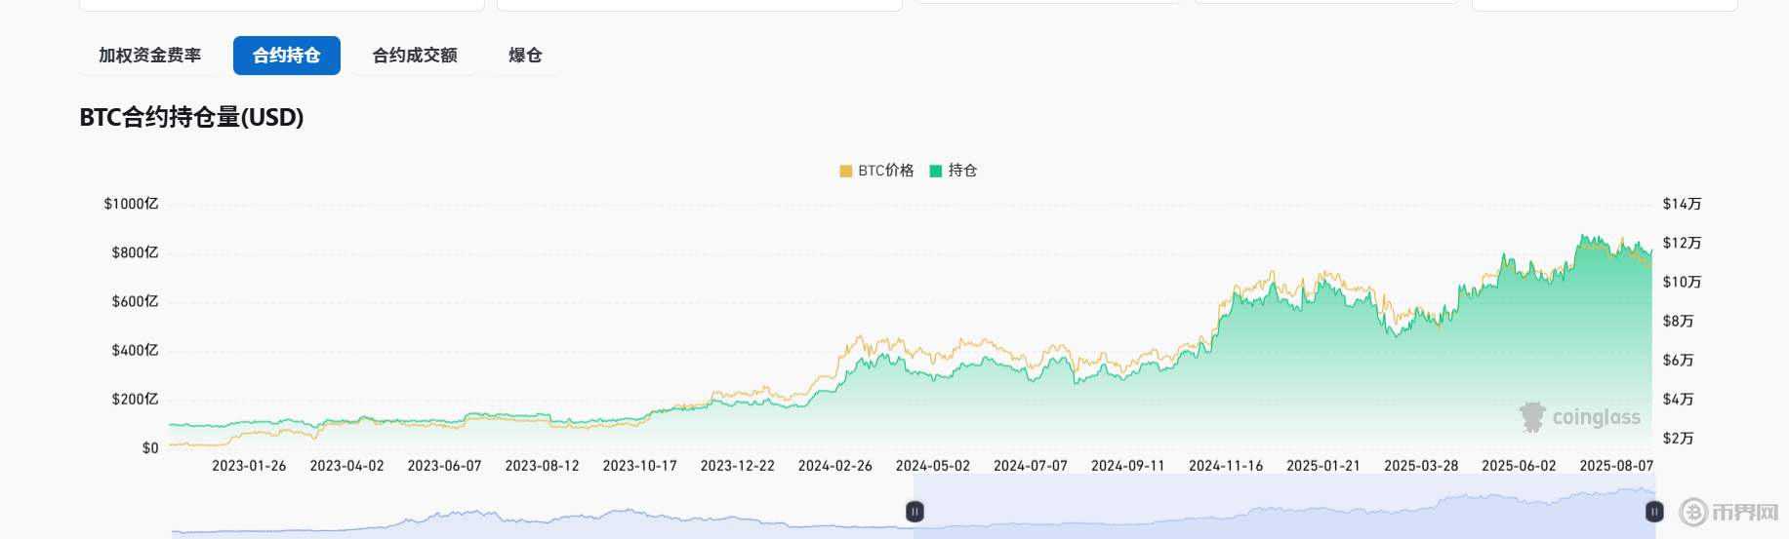This screenshot has height=539, width=1789.
Task: Hide the 持仓 series via legend label
Action: 962,171
